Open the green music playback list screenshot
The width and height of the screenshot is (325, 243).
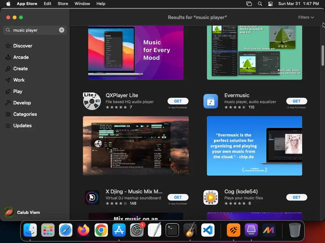(x=254, y=53)
